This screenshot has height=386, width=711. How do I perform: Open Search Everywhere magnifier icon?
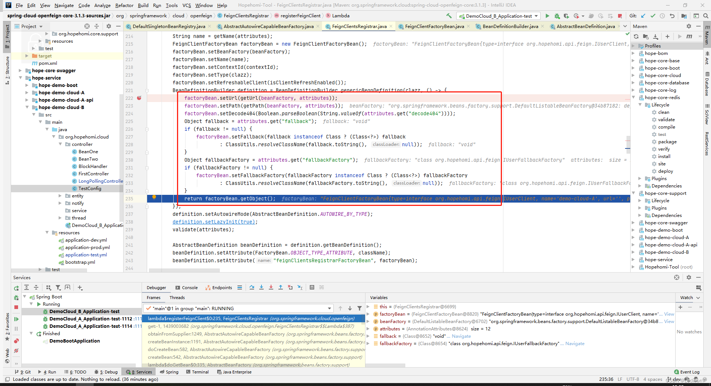pos(705,16)
